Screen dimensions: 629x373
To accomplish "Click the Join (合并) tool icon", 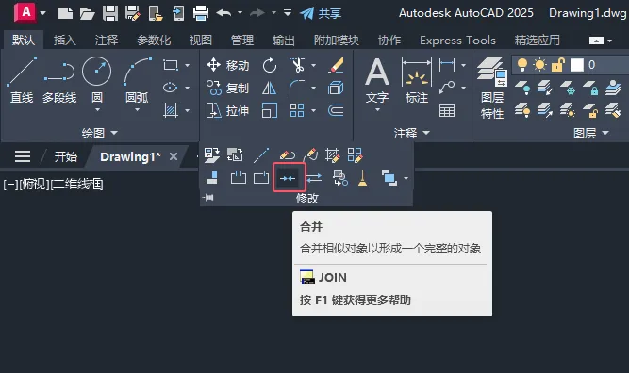I will 289,178.
